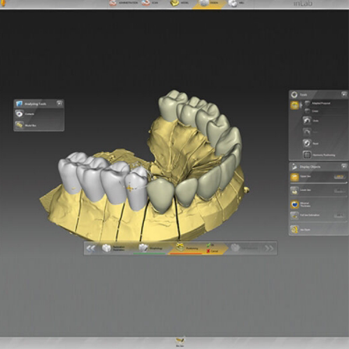Image resolution: width=349 pixels, height=349 pixels.
Task: Open the Harmonic Positioning tool
Action: coord(307,155)
